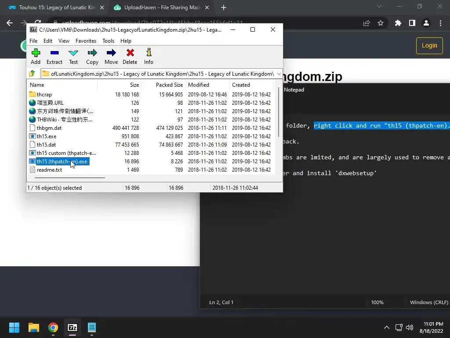Open File Explorer from taskbar
Image resolution: width=450 pixels, height=338 pixels.
(33, 327)
